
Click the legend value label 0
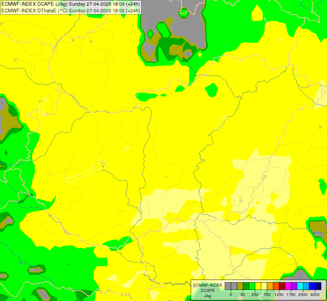[231, 295]
